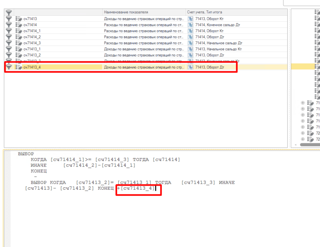Select the сч71413_2 indicator row
The height and width of the screenshot is (247, 320).
[32, 55]
